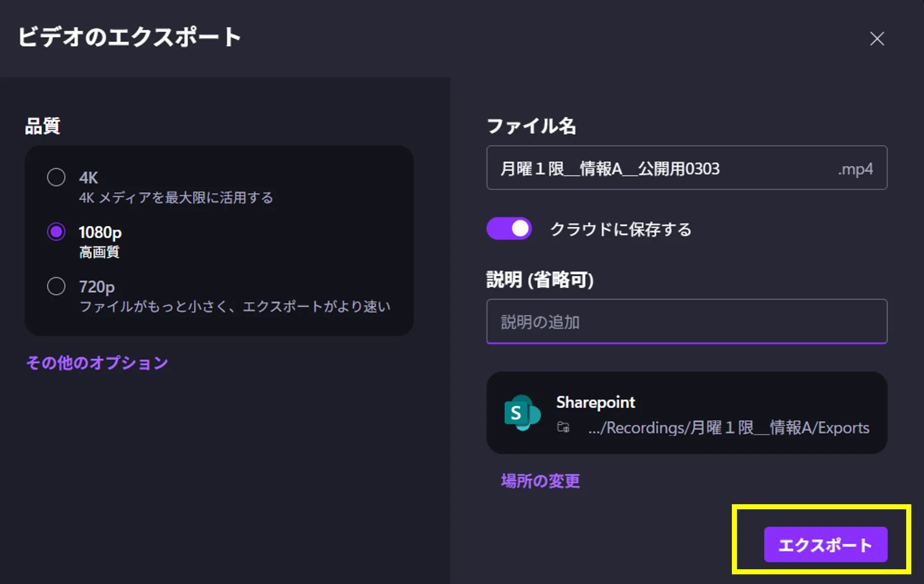The width and height of the screenshot is (924, 584).
Task: Choose the 720p quality radio button
Action: [x=56, y=286]
